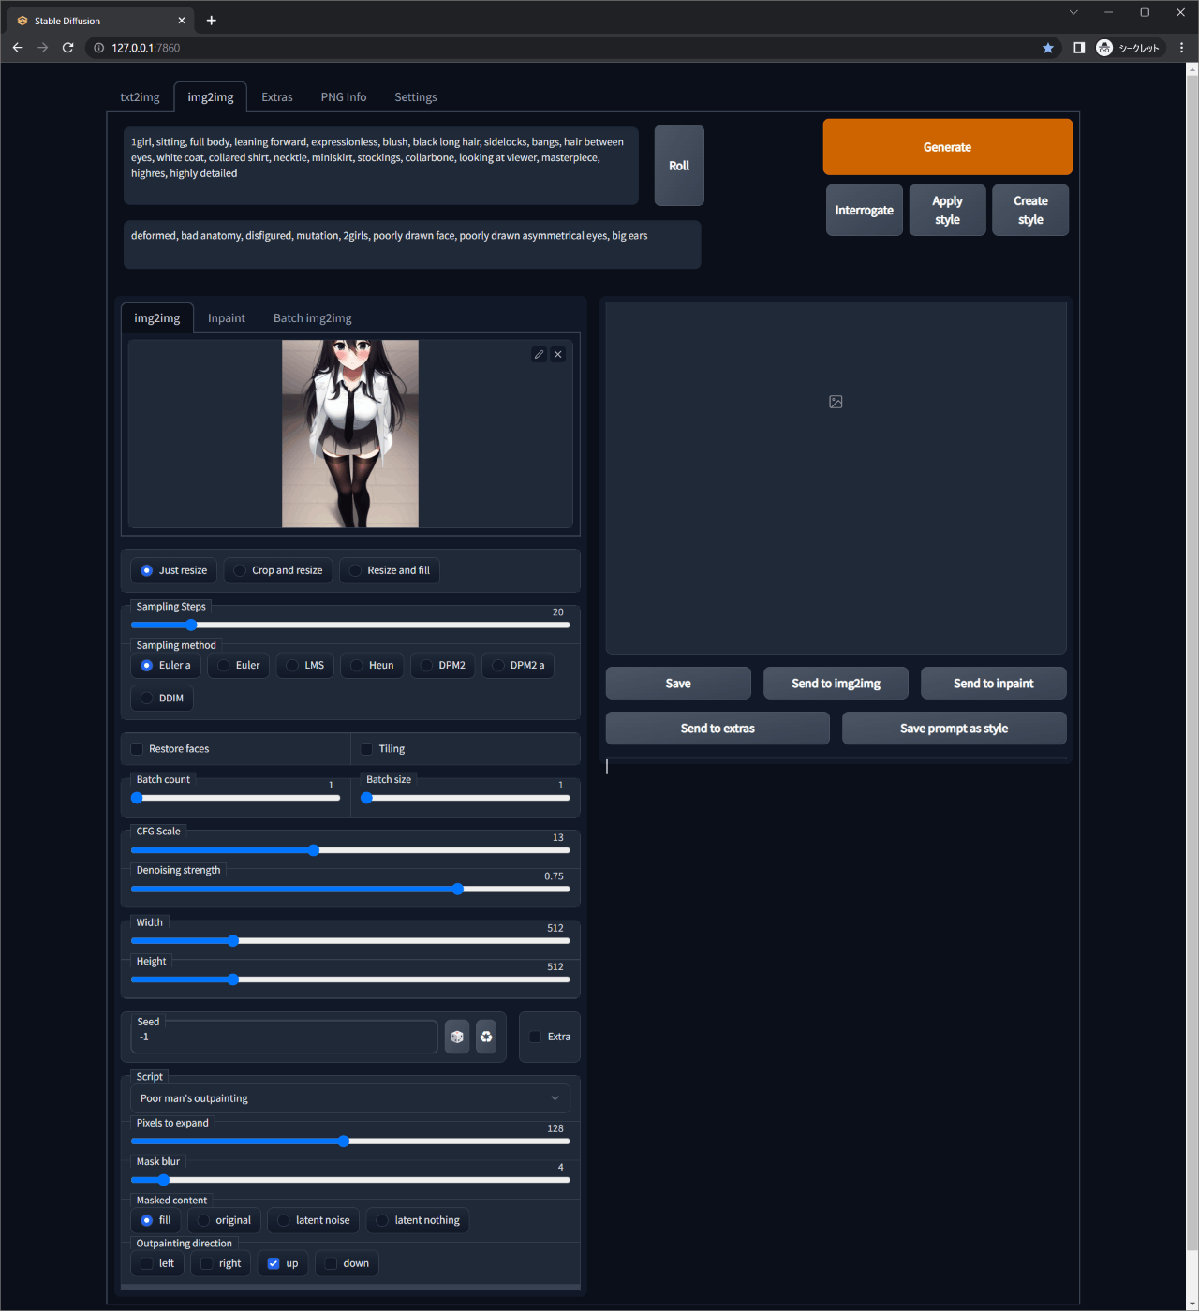
Task: Choose Euler sampling method
Action: (x=239, y=666)
